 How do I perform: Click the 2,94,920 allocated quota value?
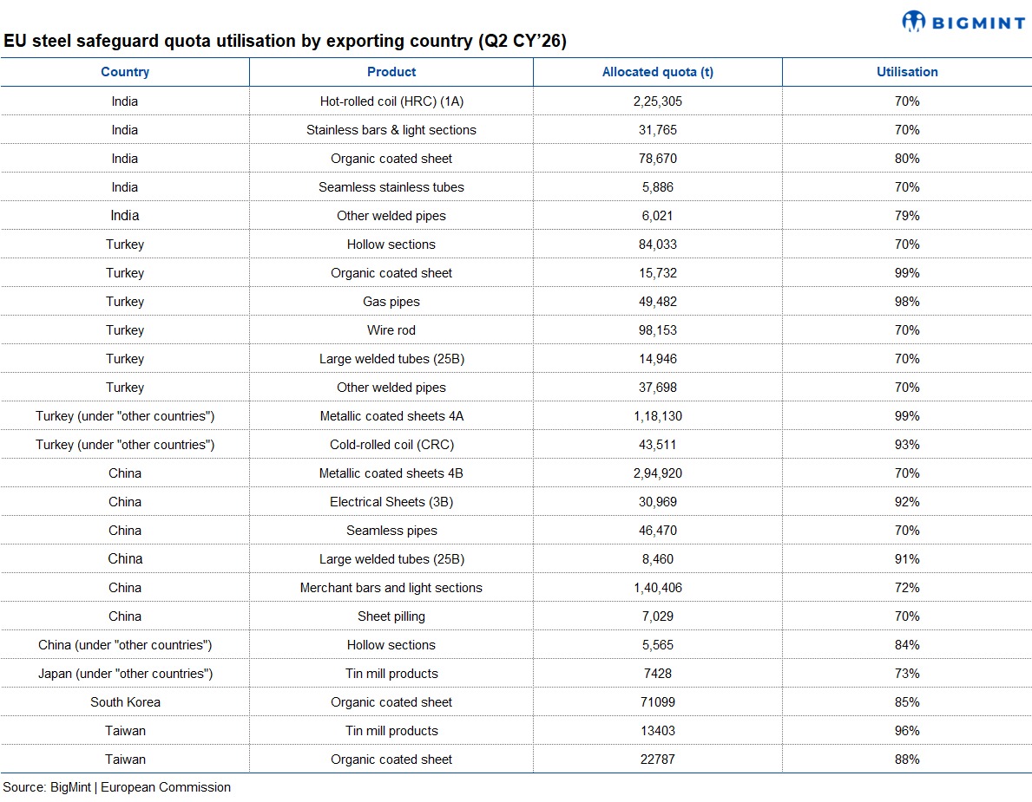[657, 473]
